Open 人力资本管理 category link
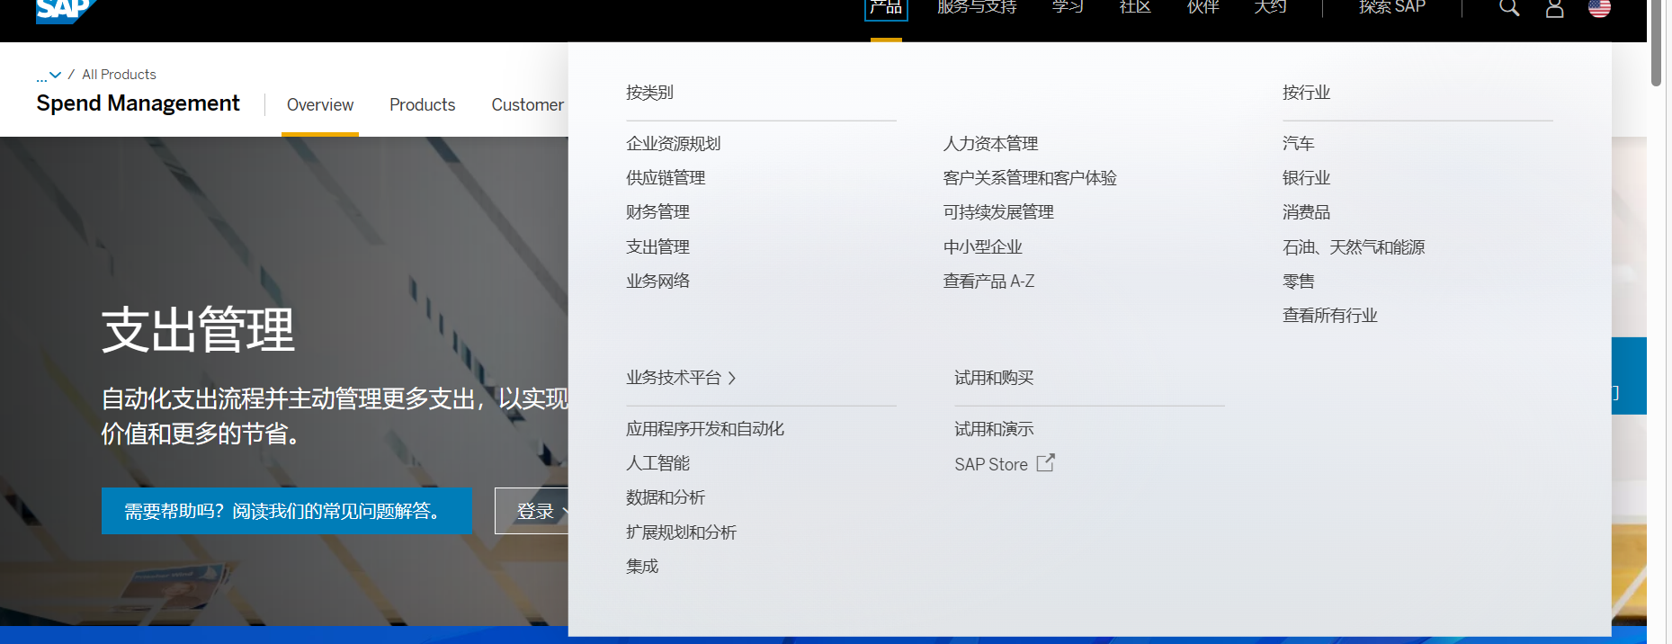 point(990,144)
